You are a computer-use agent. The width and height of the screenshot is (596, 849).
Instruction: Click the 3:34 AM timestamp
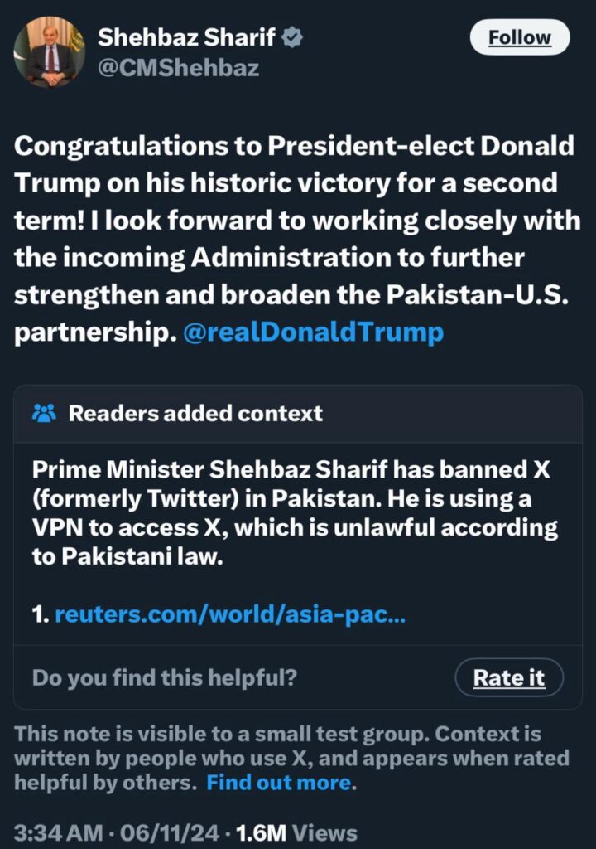tap(52, 832)
